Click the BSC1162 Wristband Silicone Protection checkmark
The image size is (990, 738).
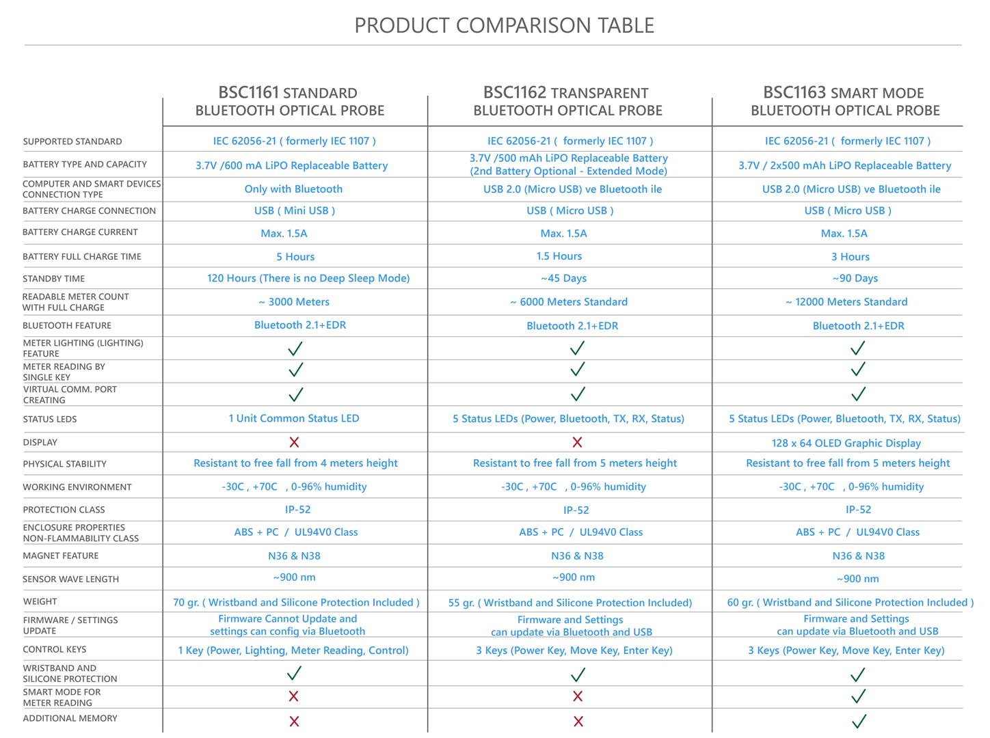point(578,675)
